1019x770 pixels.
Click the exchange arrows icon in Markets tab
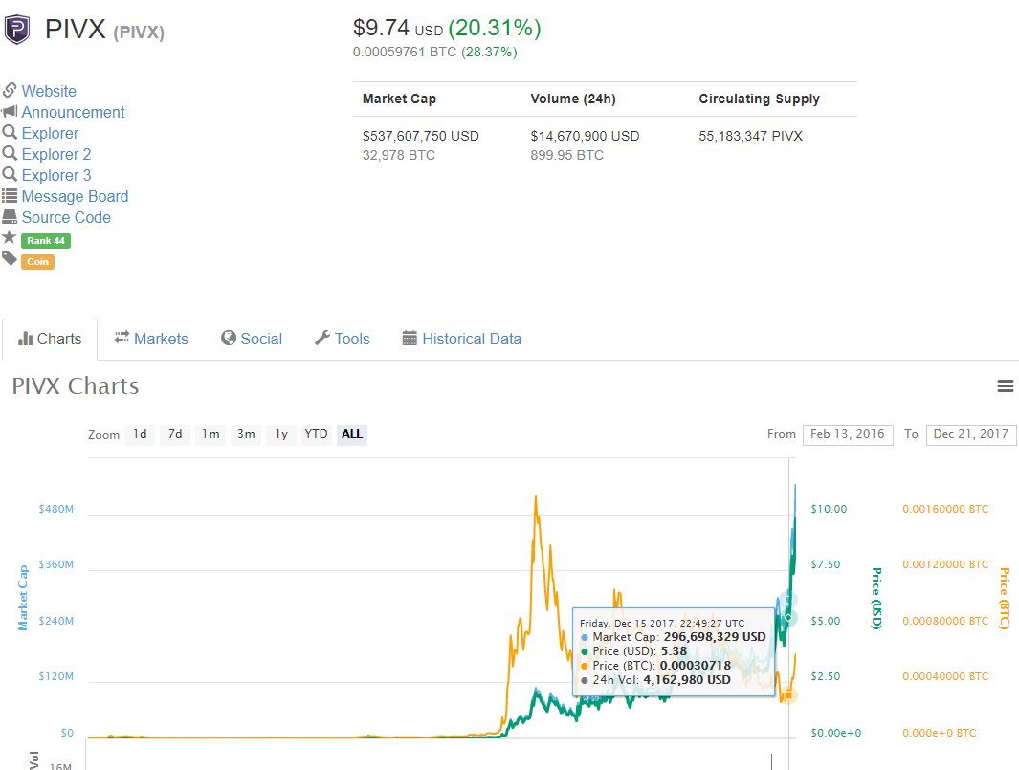(x=122, y=338)
